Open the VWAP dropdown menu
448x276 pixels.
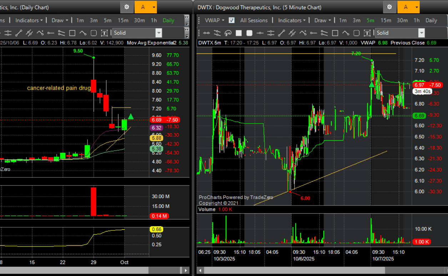(x=214, y=20)
